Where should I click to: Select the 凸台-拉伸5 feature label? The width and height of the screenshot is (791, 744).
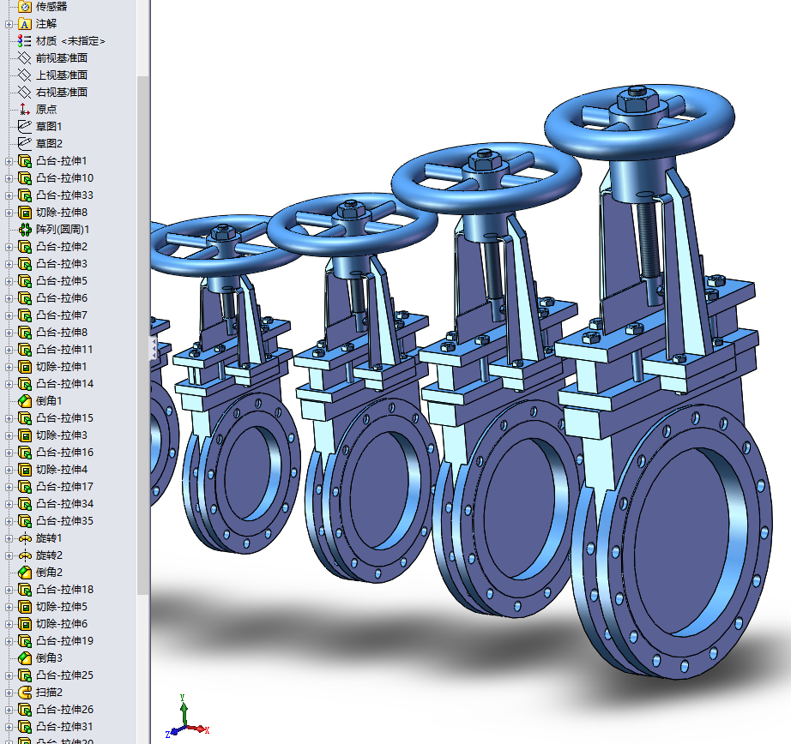[62, 281]
